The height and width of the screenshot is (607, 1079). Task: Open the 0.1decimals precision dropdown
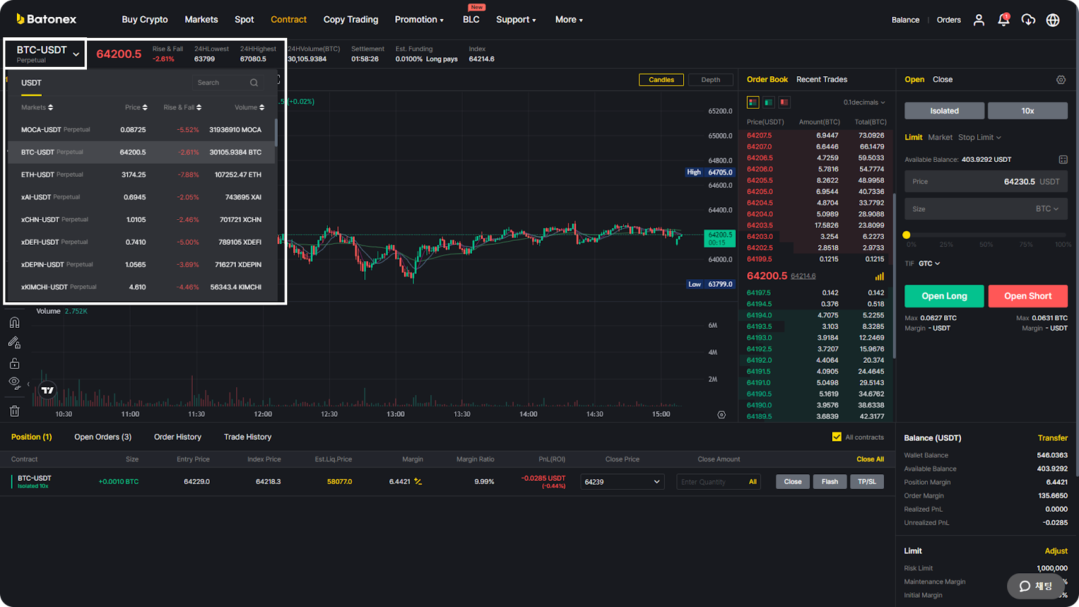pyautogui.click(x=864, y=103)
